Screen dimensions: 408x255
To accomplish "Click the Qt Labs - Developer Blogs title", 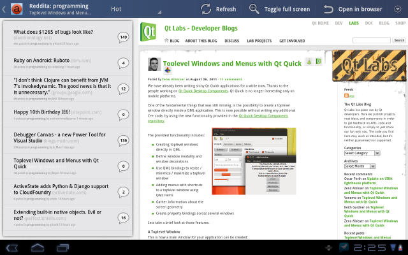I will point(201,28).
